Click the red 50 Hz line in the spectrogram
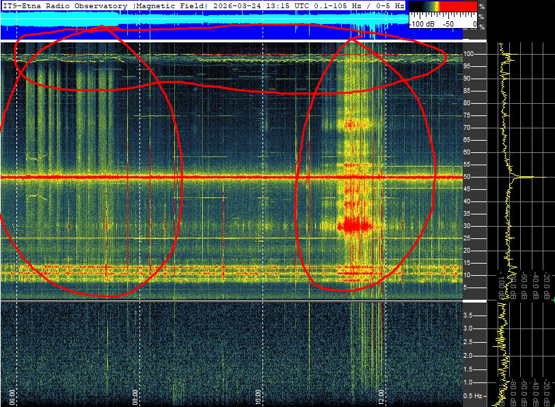The width and height of the screenshot is (555, 407). [x=205, y=178]
